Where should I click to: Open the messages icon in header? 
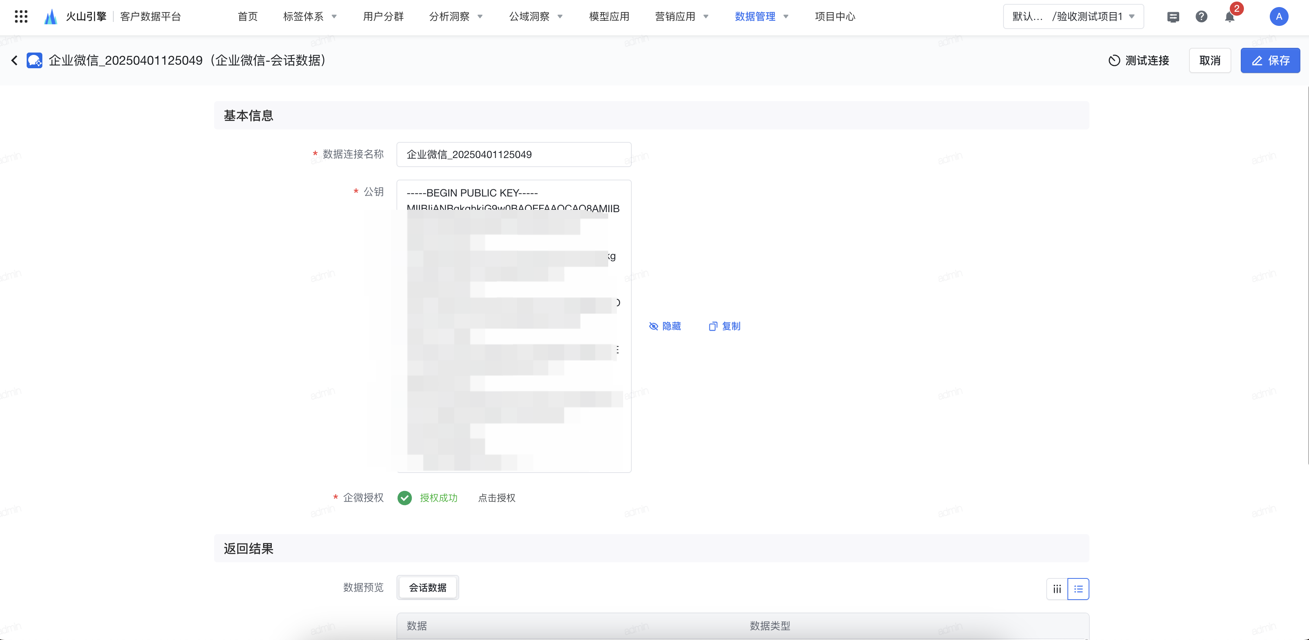click(x=1173, y=17)
